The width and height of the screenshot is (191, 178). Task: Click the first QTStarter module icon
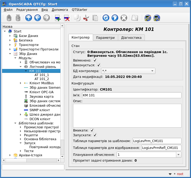click(148, 18)
